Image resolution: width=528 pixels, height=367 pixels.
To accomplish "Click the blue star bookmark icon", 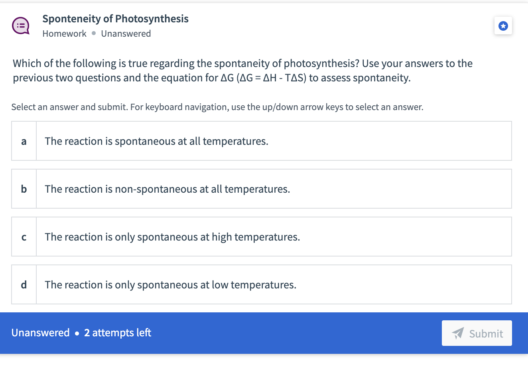I will 503,26.
